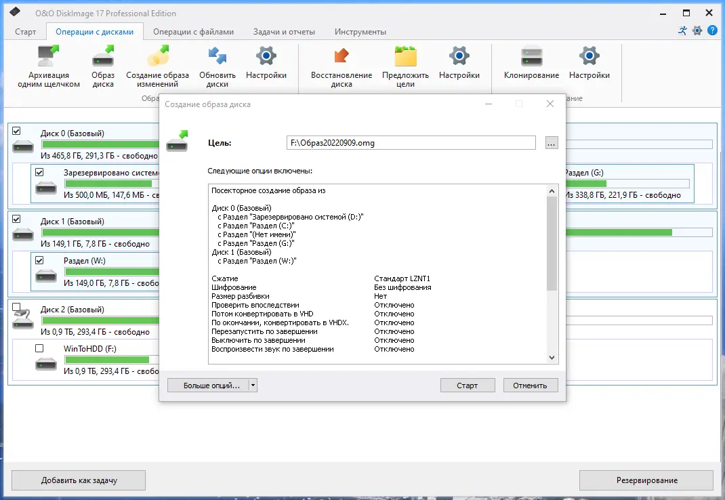
Task: Click the Больше опций… button
Action: click(x=208, y=386)
